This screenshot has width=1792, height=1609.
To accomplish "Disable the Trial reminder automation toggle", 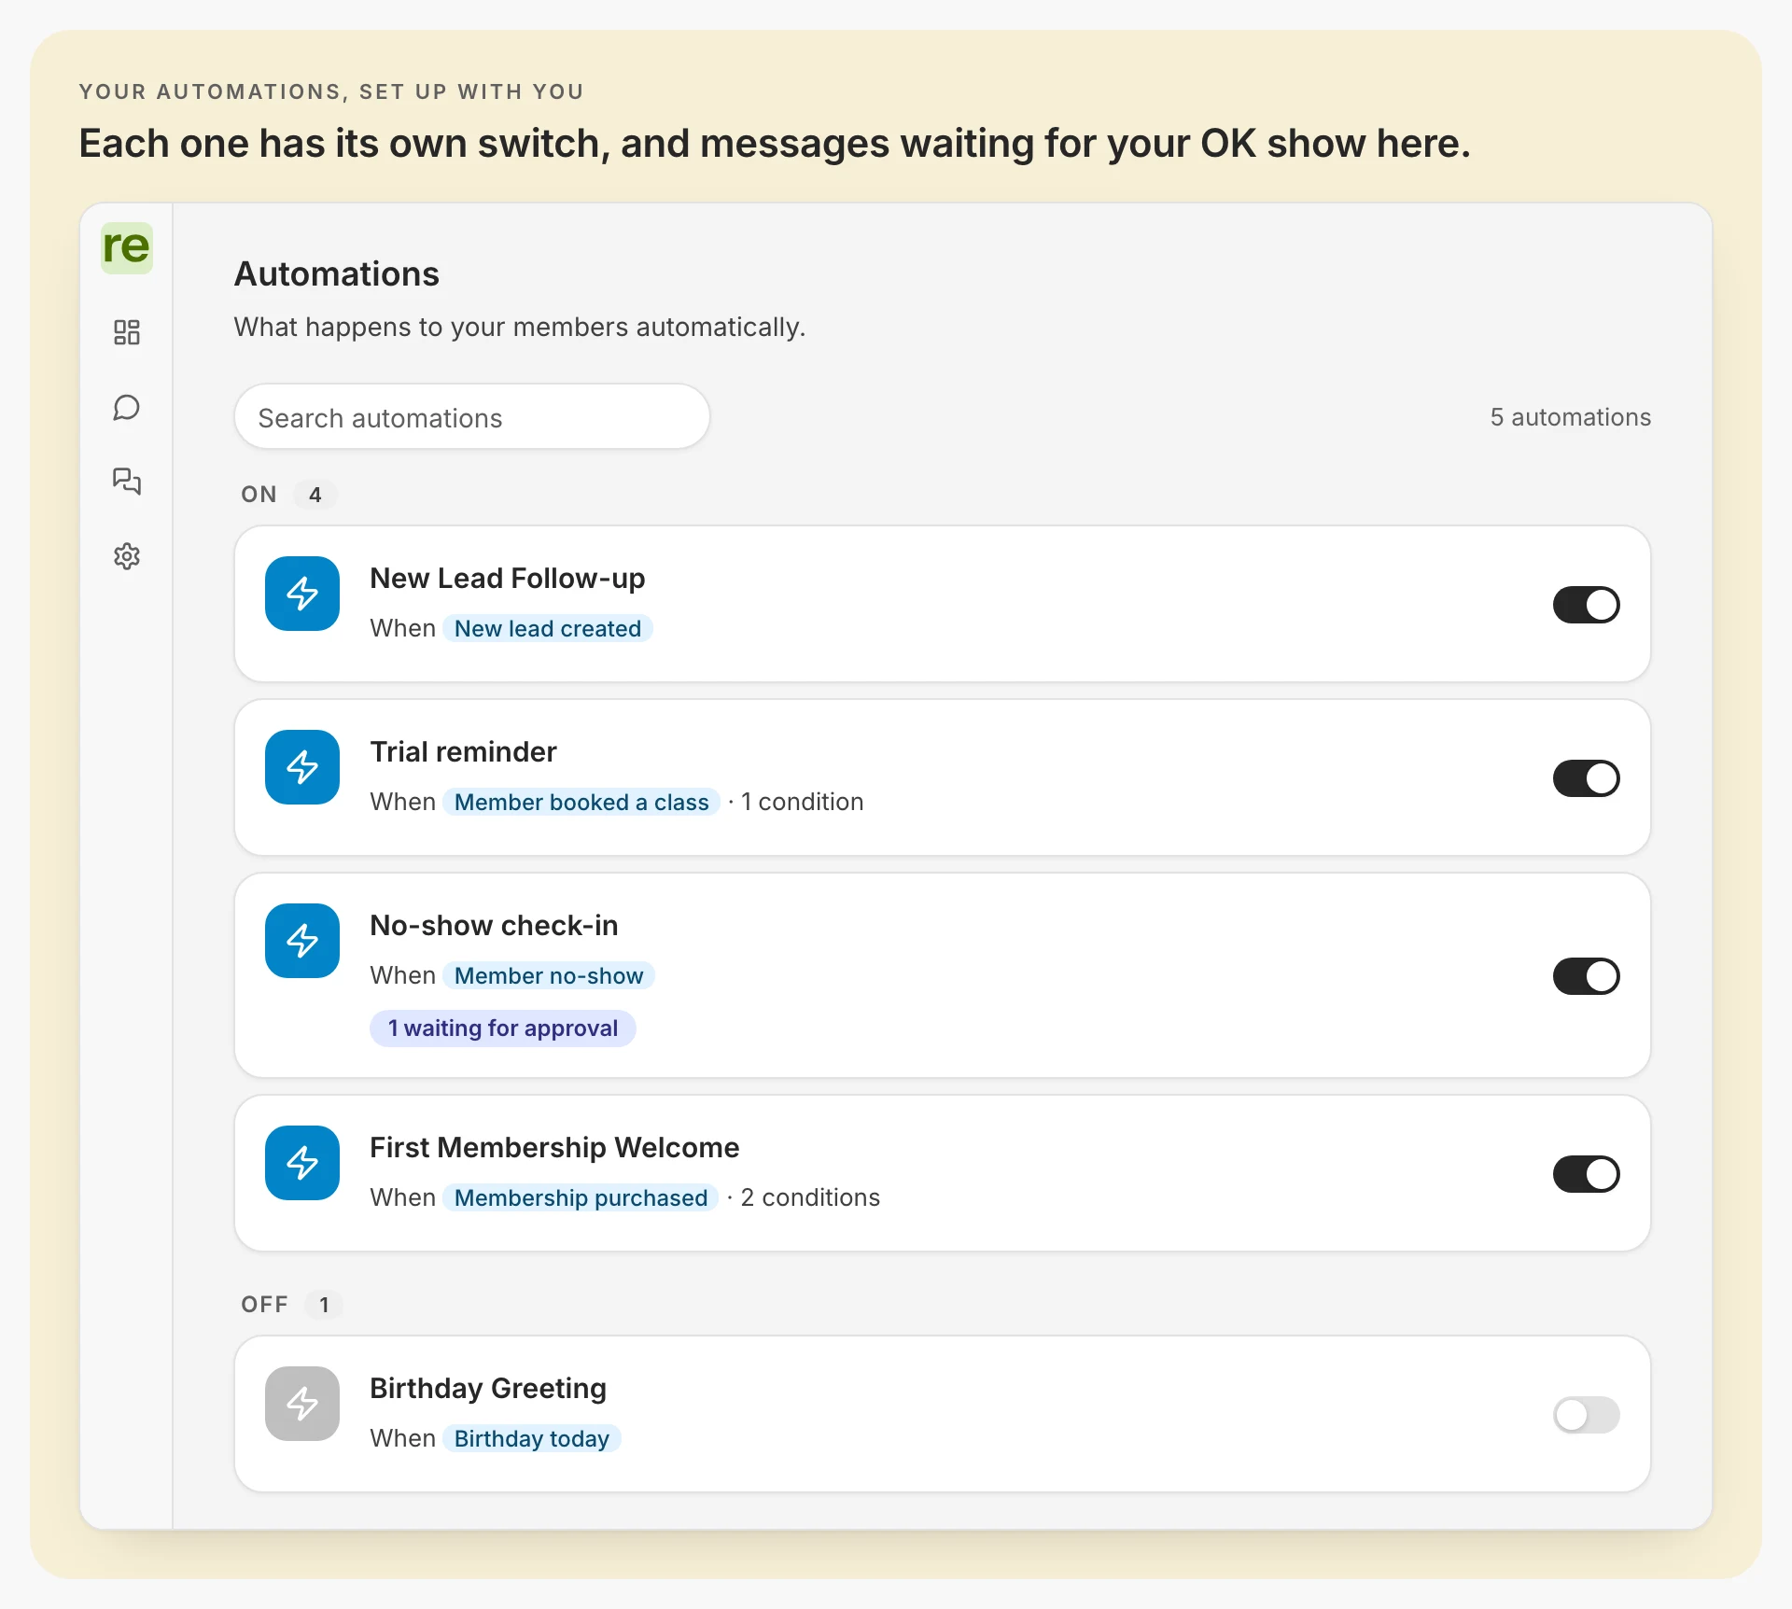I will 1587,778.
